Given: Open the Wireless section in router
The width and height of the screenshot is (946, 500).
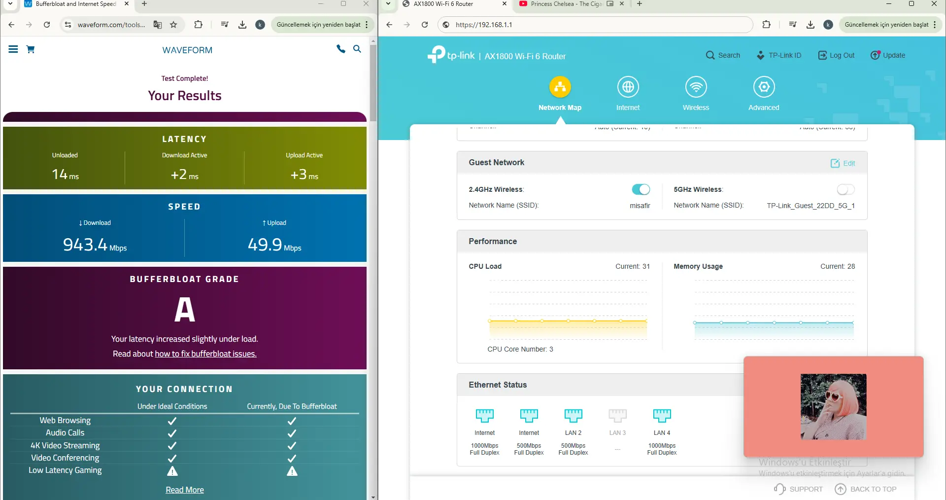Looking at the screenshot, I should pos(696,94).
